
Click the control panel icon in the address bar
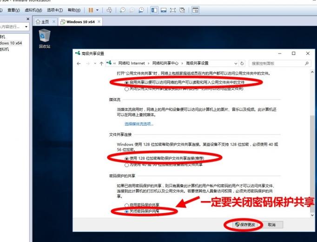[x=109, y=63]
